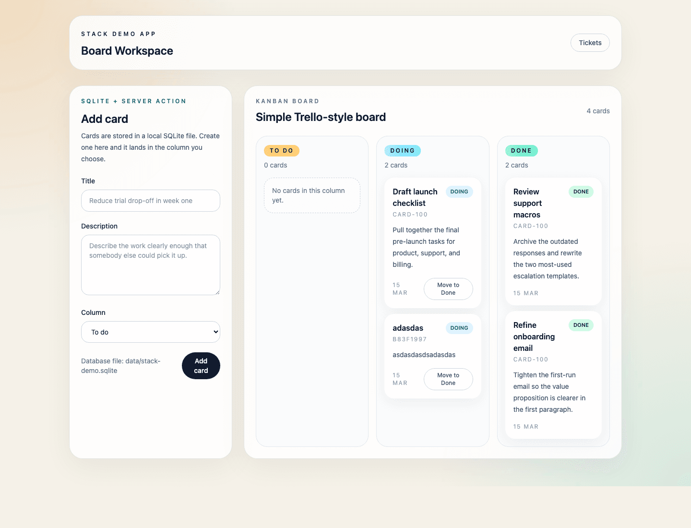Select the Draft launch checklist card
Viewport: 691px width, 528px height.
pos(432,242)
